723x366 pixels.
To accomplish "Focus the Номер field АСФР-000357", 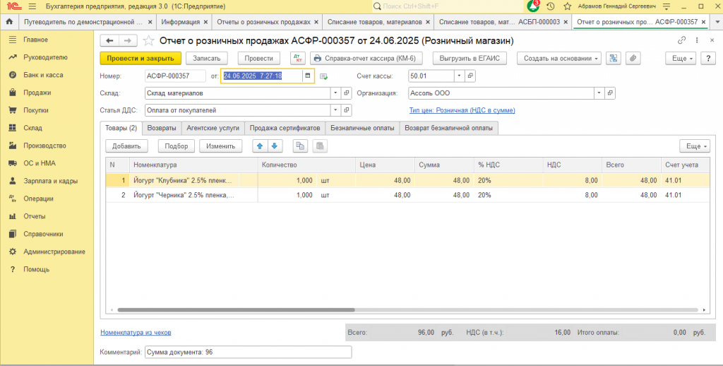I will [175, 76].
